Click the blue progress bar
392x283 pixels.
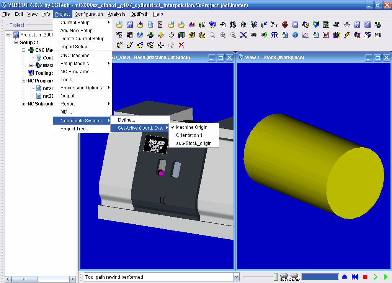320,277
